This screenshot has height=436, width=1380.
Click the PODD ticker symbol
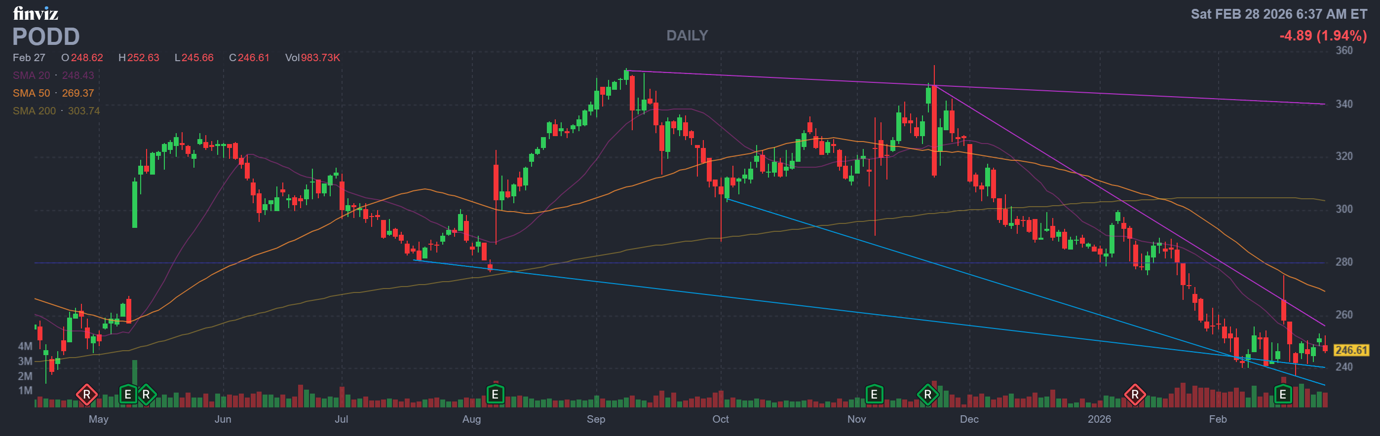point(46,37)
